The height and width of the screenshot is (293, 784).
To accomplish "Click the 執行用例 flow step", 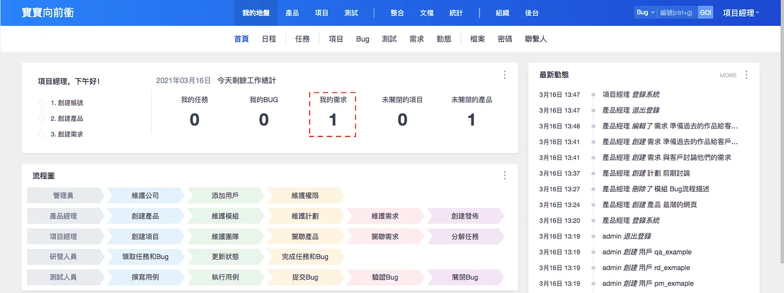I will coord(225,277).
